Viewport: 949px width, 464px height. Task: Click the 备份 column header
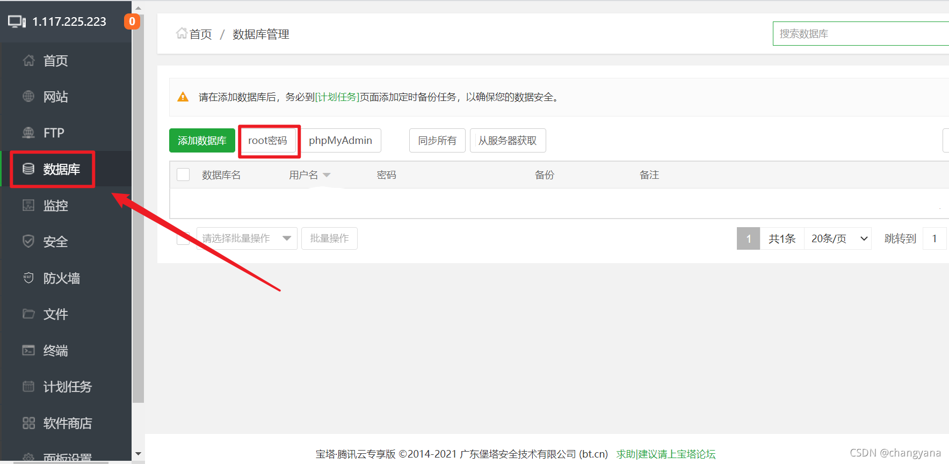coord(545,175)
